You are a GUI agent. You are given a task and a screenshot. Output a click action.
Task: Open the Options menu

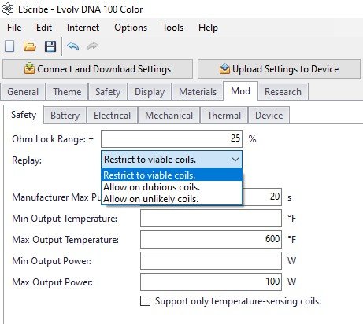coord(131,28)
